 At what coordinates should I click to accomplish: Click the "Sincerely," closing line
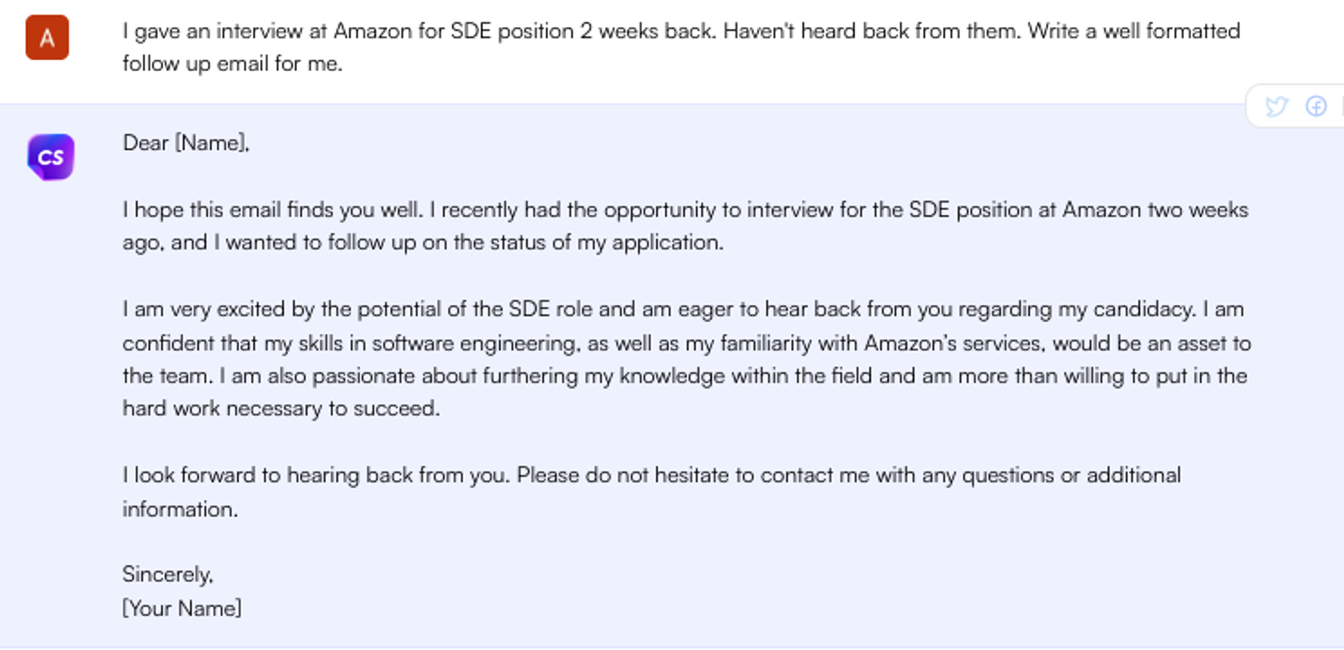pyautogui.click(x=167, y=575)
